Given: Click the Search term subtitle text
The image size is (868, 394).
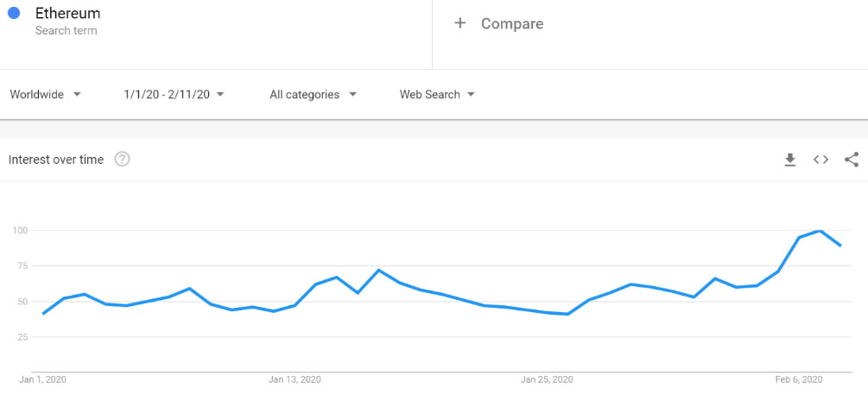Looking at the screenshot, I should click(66, 31).
